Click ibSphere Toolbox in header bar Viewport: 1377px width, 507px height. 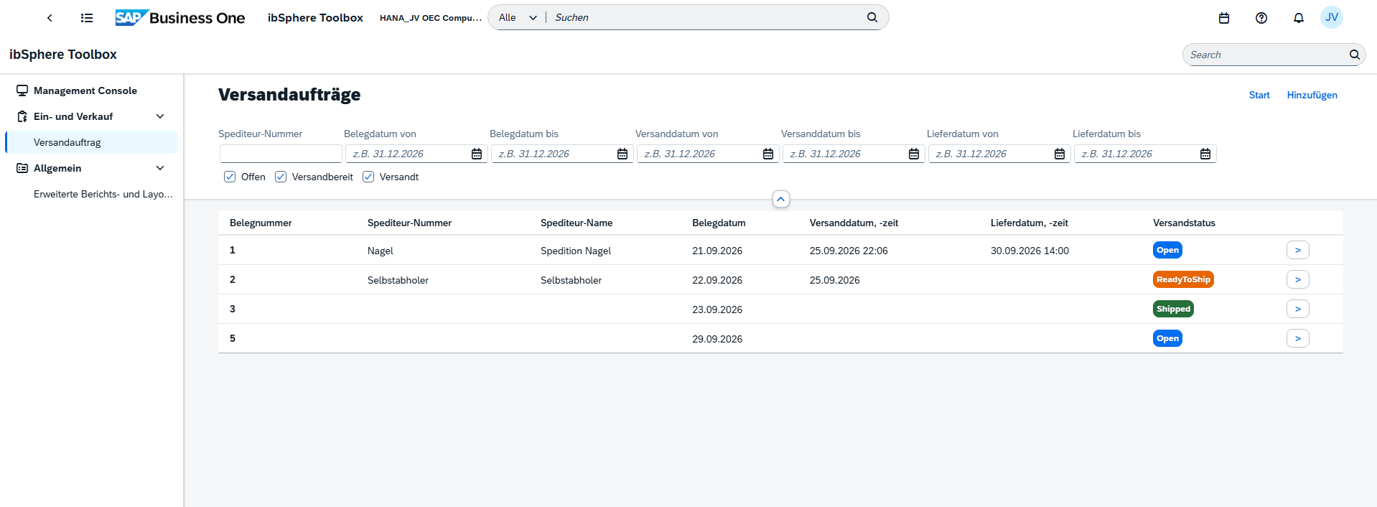click(x=315, y=18)
